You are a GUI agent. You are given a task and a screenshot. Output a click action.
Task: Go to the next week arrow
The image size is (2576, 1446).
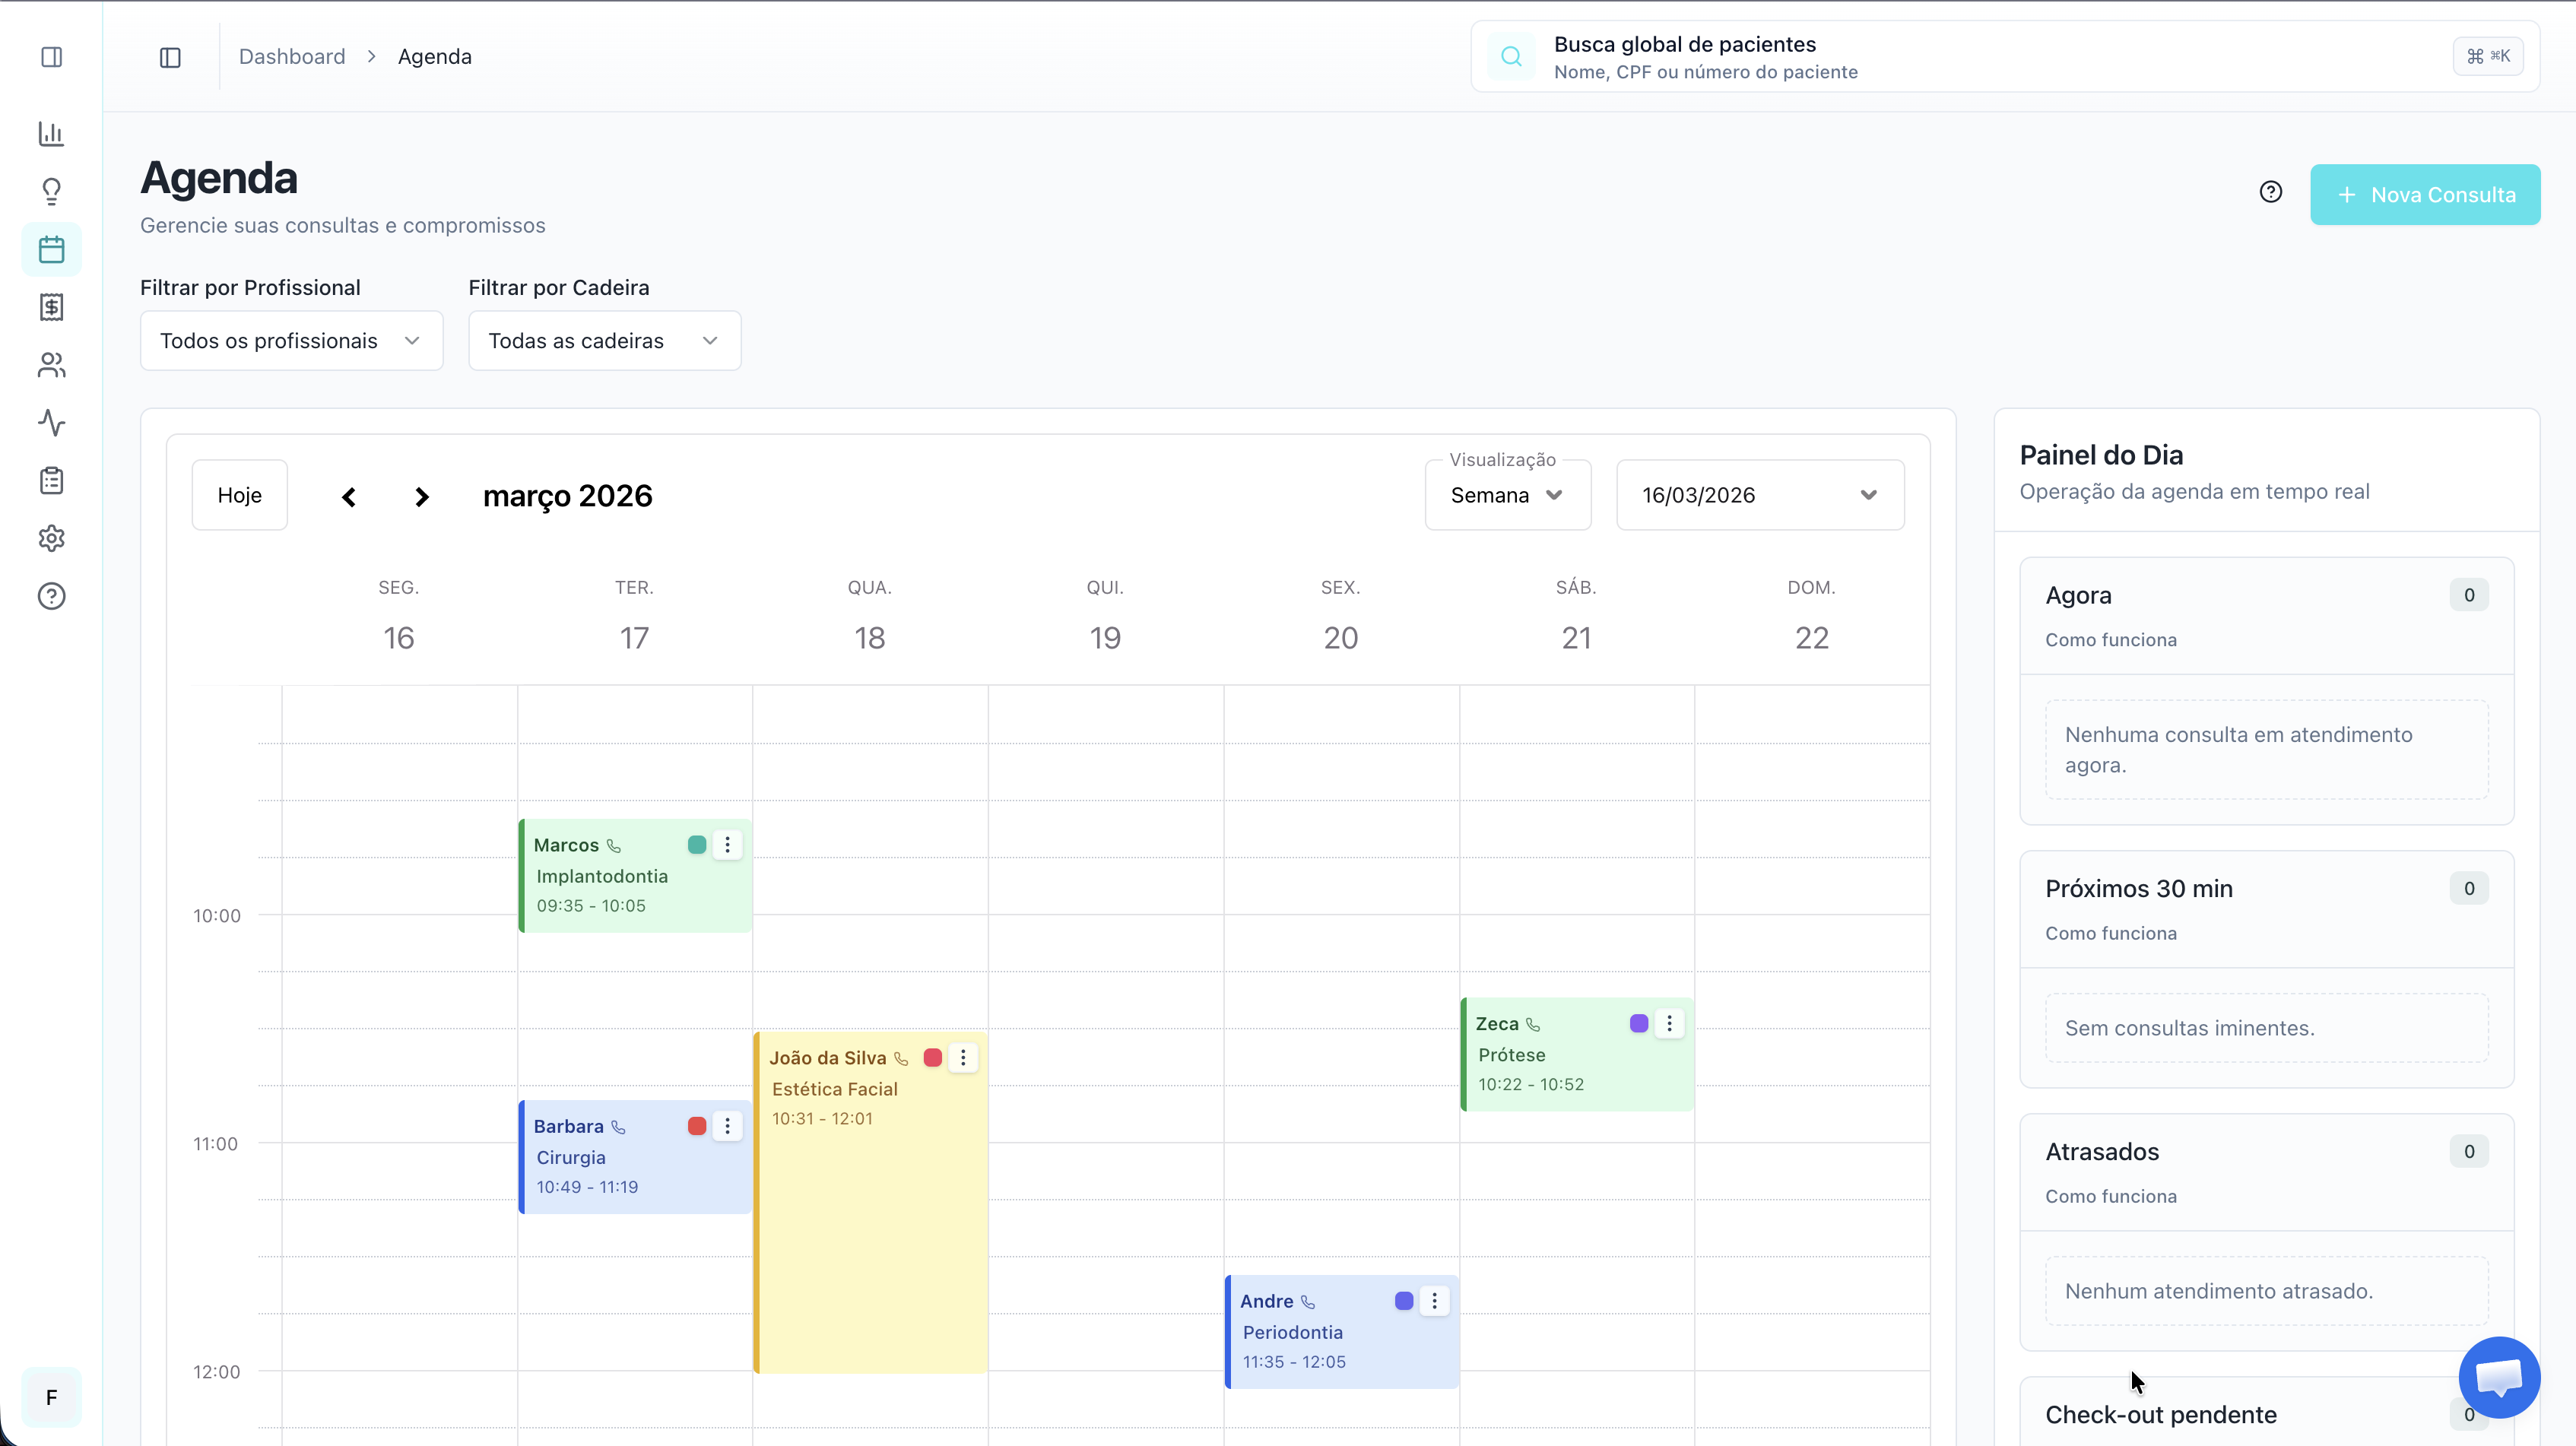click(421, 496)
